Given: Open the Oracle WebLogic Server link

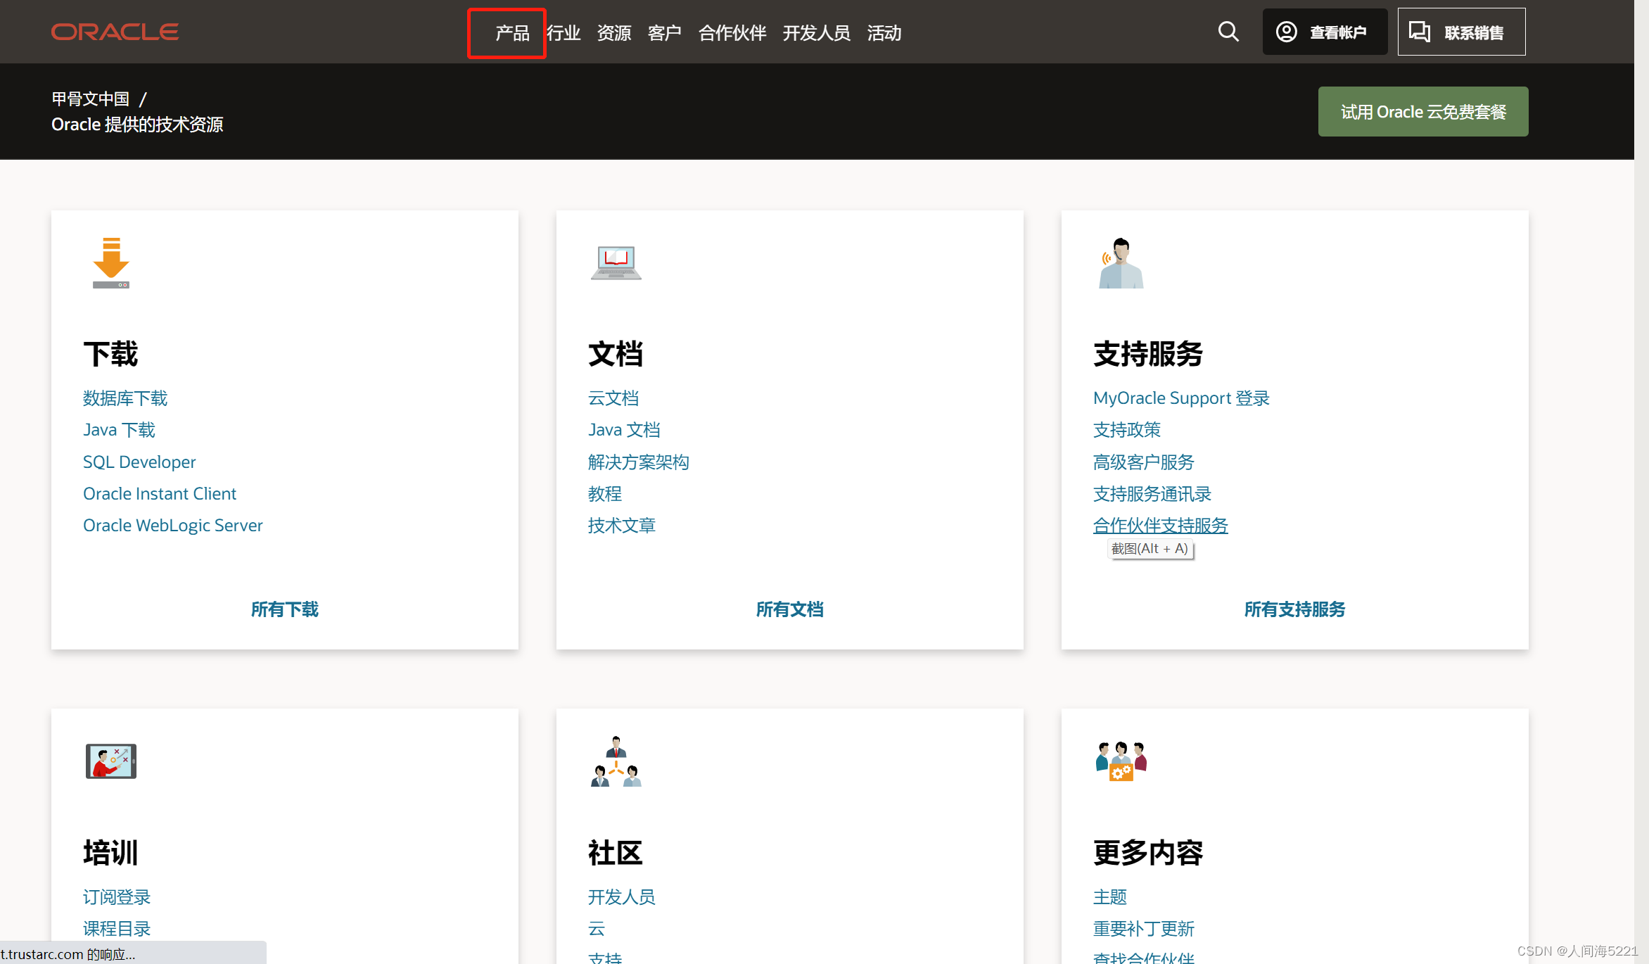Looking at the screenshot, I should coord(173,526).
